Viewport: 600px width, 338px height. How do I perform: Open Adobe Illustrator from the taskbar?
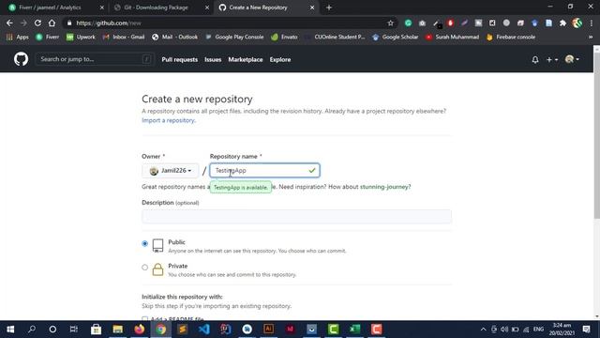coord(269,330)
